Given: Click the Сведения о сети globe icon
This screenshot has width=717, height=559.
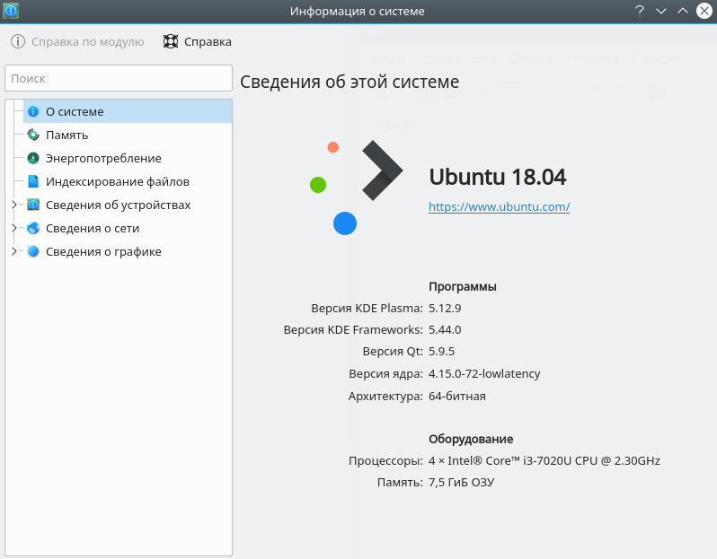Looking at the screenshot, I should coord(33,228).
